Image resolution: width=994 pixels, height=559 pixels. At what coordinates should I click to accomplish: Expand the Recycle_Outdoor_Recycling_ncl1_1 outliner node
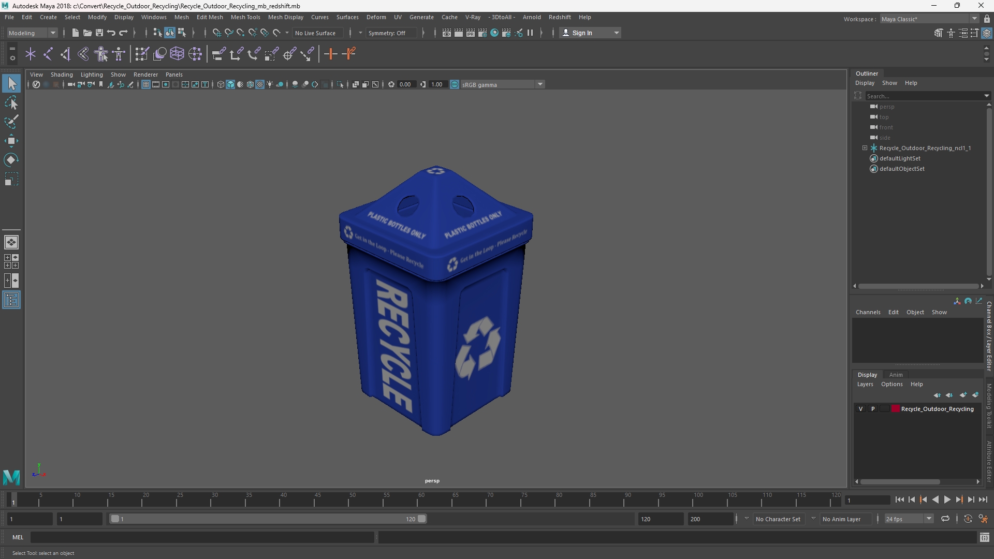tap(865, 148)
